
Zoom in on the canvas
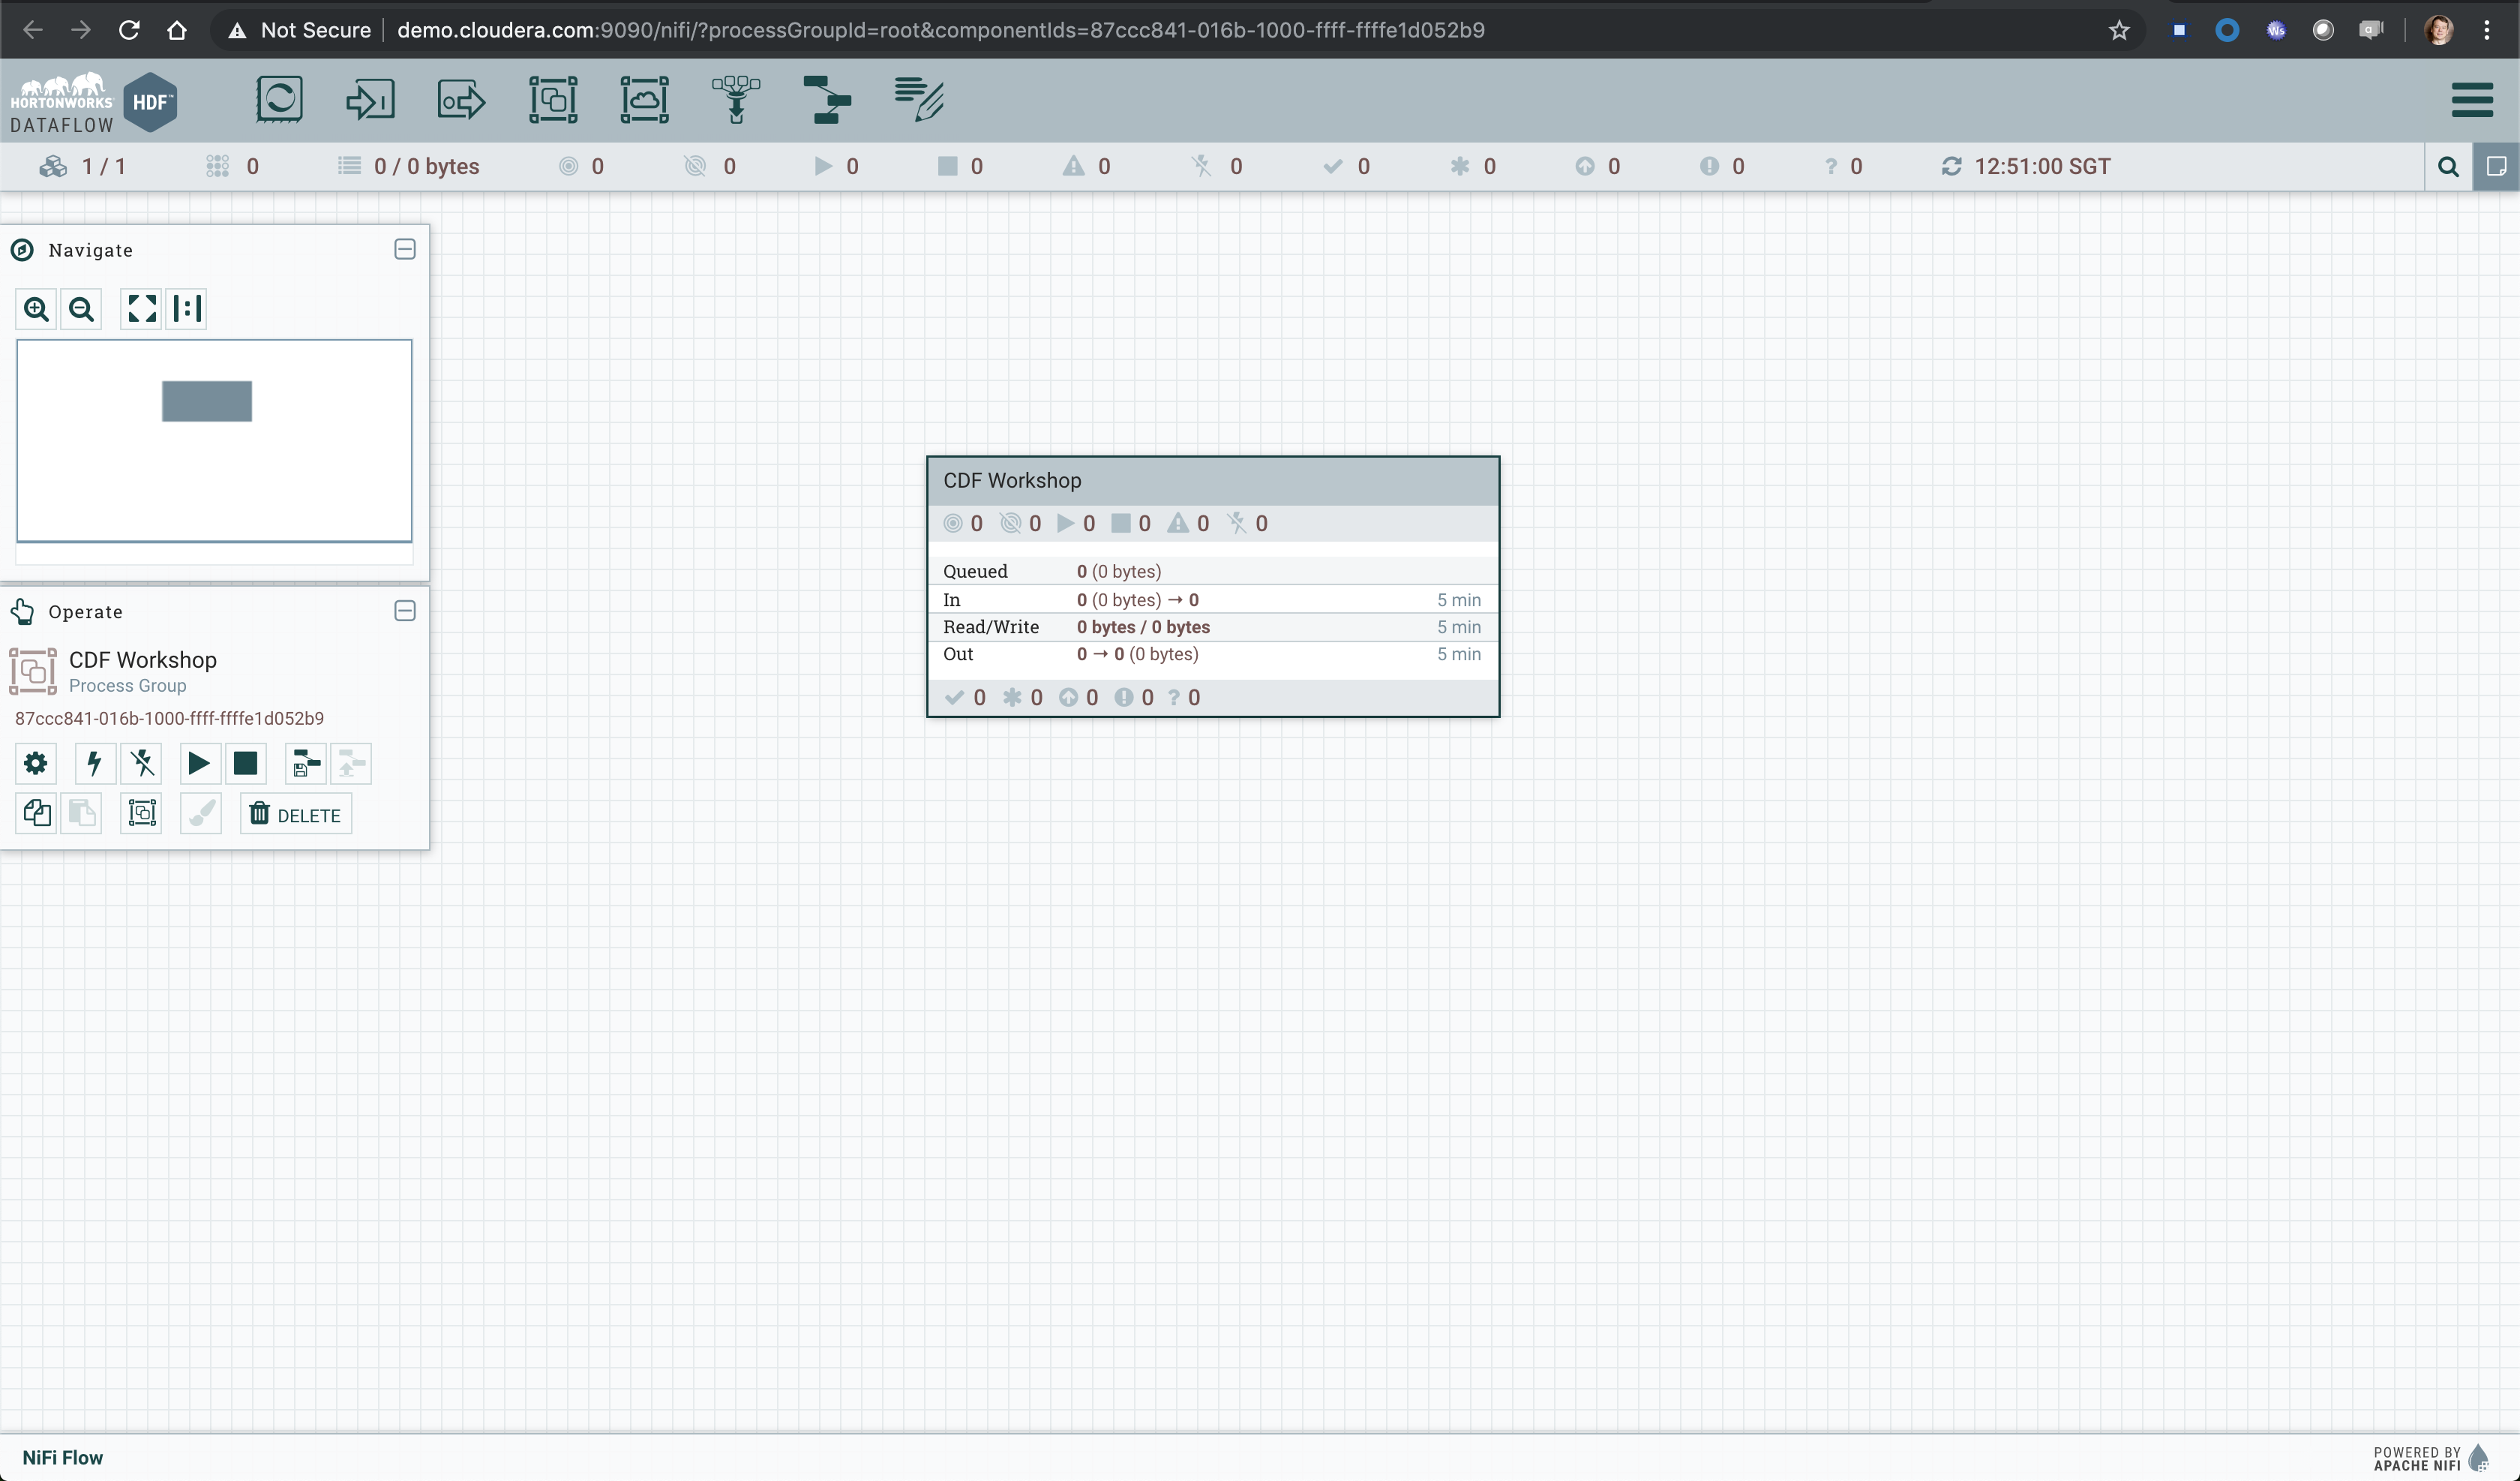click(x=36, y=309)
